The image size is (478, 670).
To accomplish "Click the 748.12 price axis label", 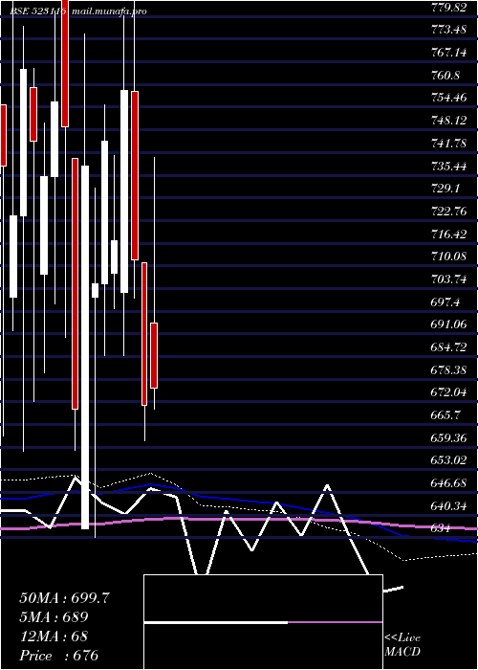I will tap(448, 121).
